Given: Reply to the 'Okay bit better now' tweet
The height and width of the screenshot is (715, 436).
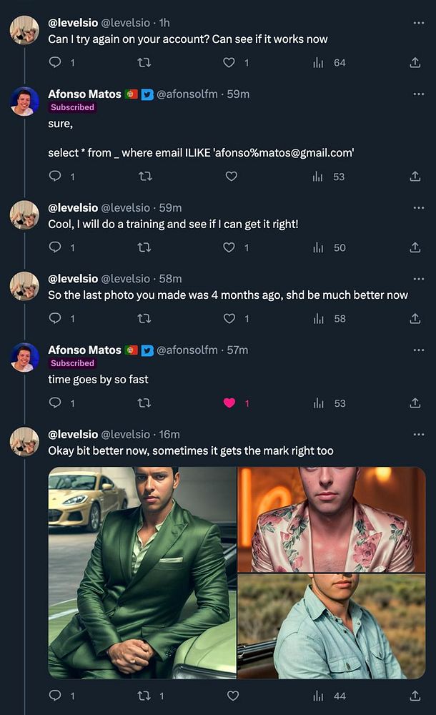Looking at the screenshot, I should (55, 696).
